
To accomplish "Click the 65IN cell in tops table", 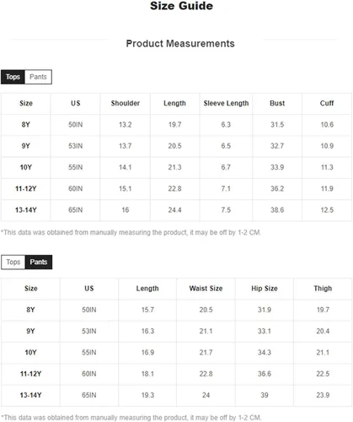I will pos(76,210).
